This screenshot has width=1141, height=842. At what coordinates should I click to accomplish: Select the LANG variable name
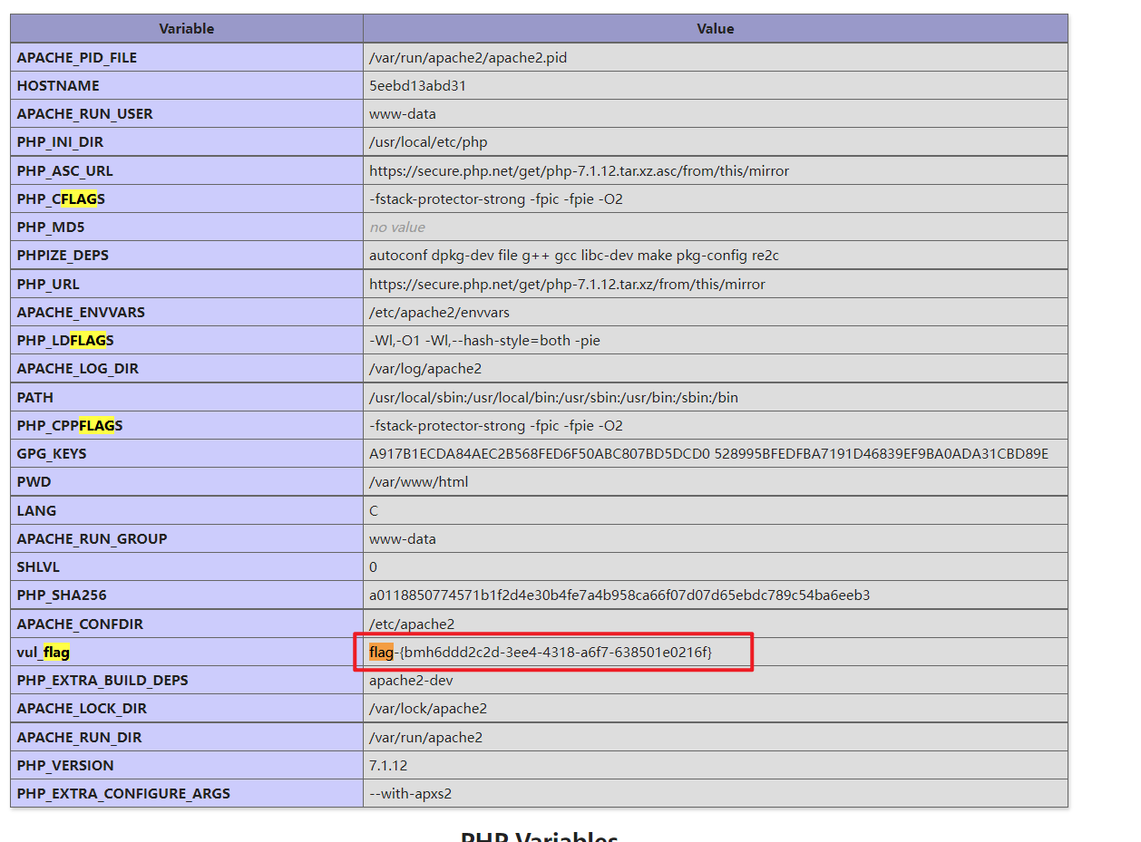point(36,510)
